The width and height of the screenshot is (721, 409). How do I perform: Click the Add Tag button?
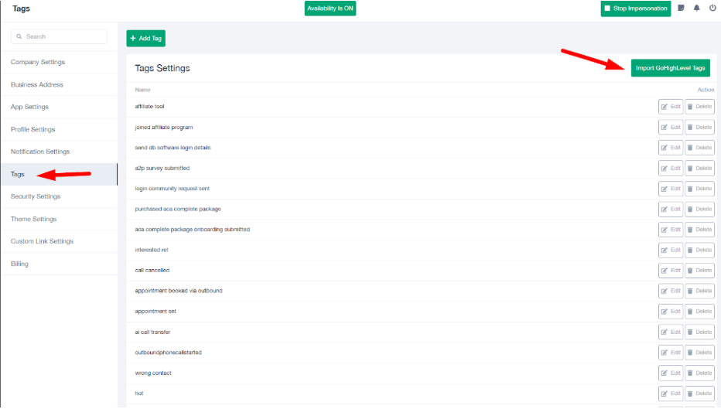pyautogui.click(x=145, y=38)
